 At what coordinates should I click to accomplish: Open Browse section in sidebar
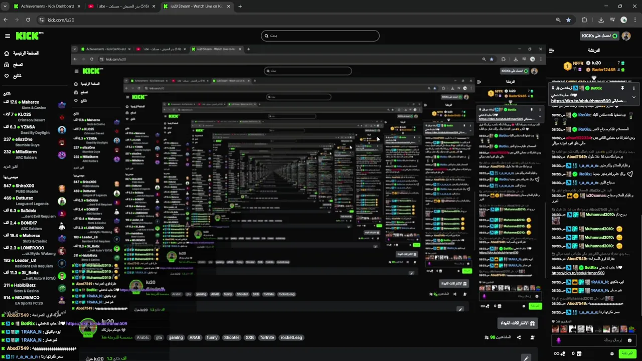13,65
